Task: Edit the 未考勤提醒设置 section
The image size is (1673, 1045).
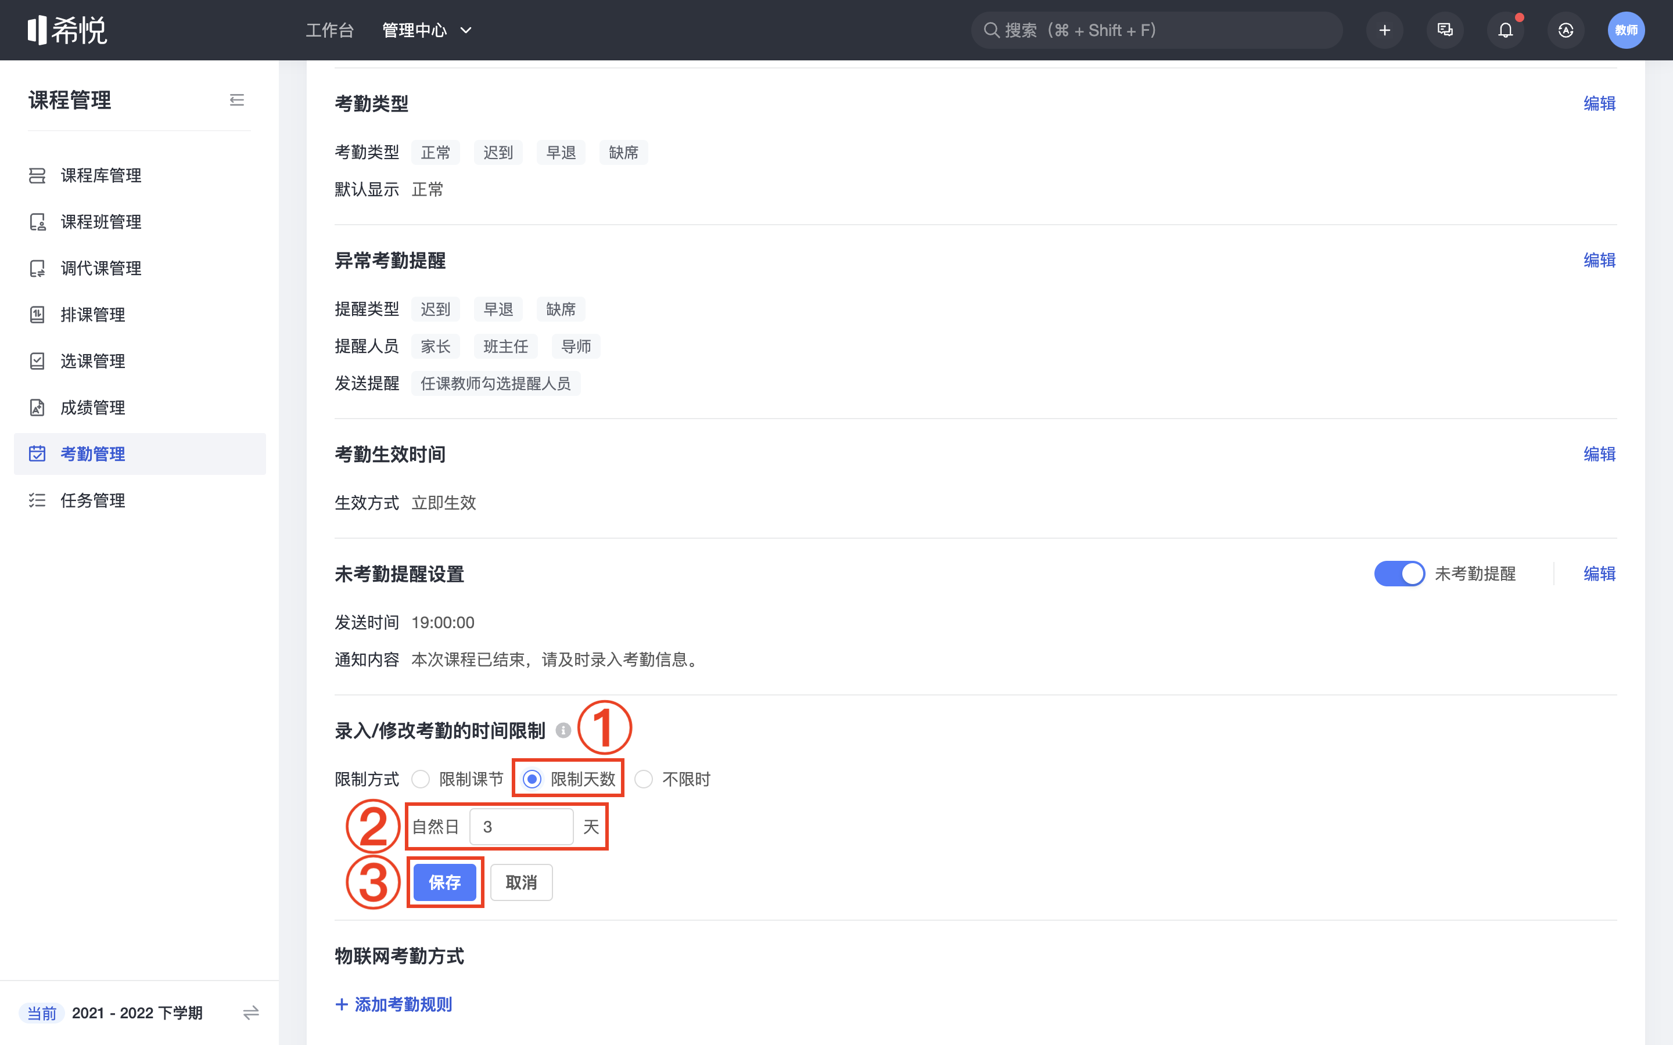Action: click(x=1600, y=574)
